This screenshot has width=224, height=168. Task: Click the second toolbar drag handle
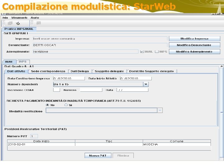[x=32, y=23]
